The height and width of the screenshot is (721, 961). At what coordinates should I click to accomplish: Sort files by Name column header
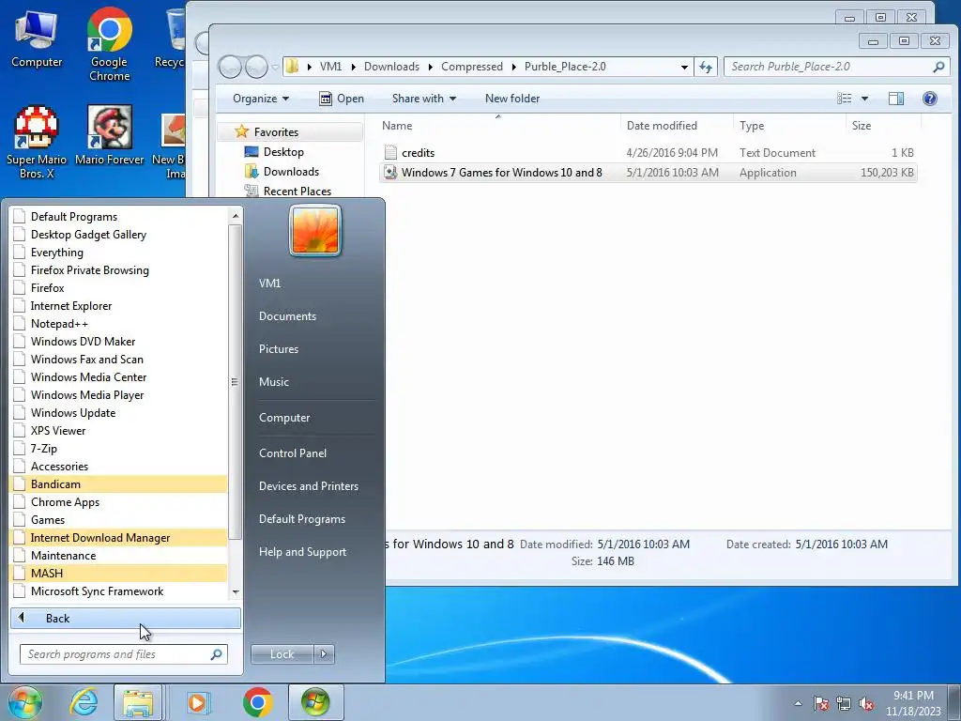pyautogui.click(x=397, y=126)
